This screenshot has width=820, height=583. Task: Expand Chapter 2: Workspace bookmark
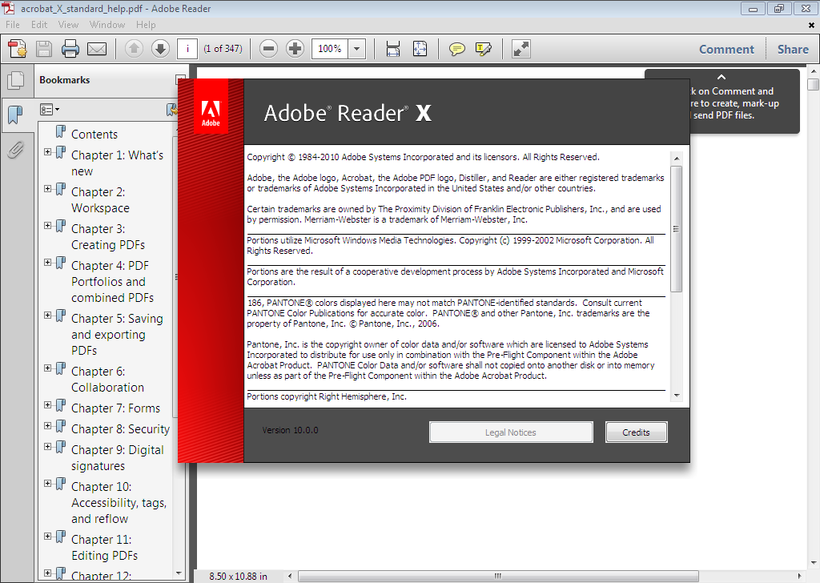[x=48, y=189]
